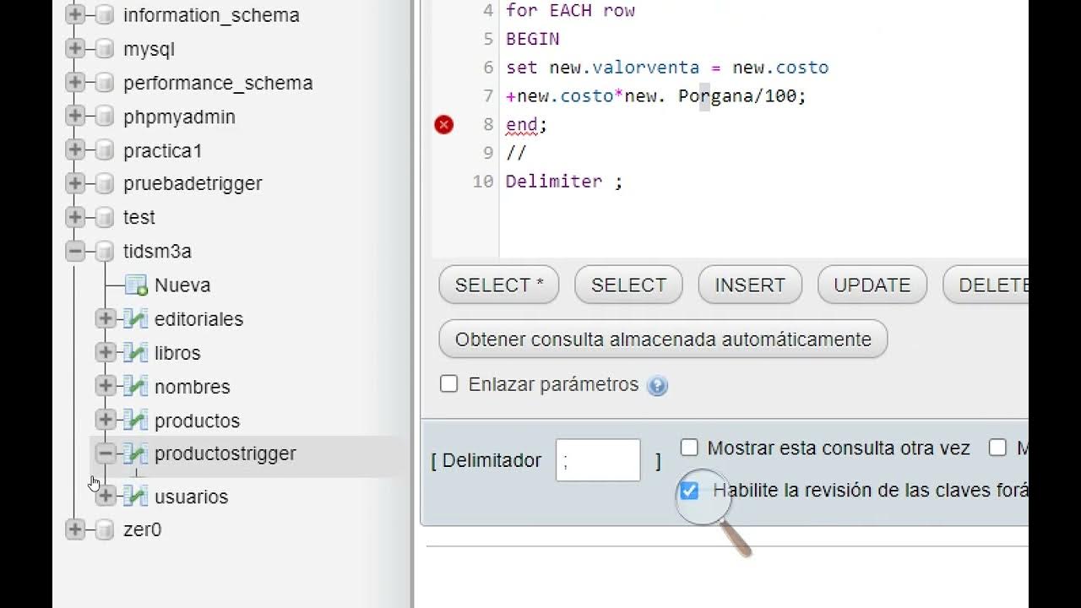
Task: Click the phpmyadmin database icon
Action: coord(105,117)
